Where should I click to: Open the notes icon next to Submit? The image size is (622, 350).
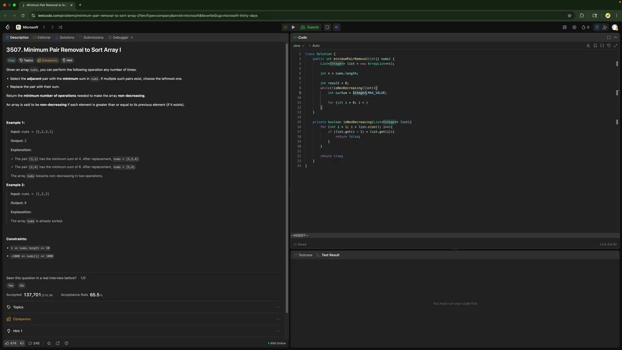[327, 27]
